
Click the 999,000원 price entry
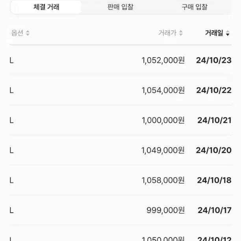pos(165,210)
